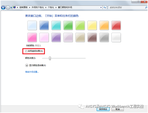The image size is (148, 113).
Task: Go back with the blue back arrow
Action: point(3,7)
